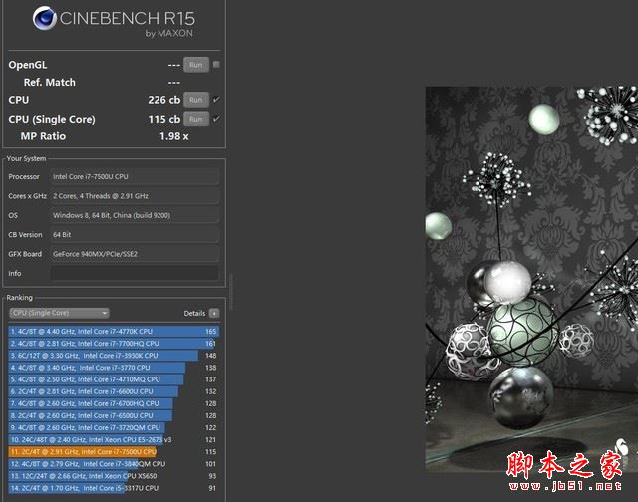Click the rendered spheres scene image

click(531, 279)
